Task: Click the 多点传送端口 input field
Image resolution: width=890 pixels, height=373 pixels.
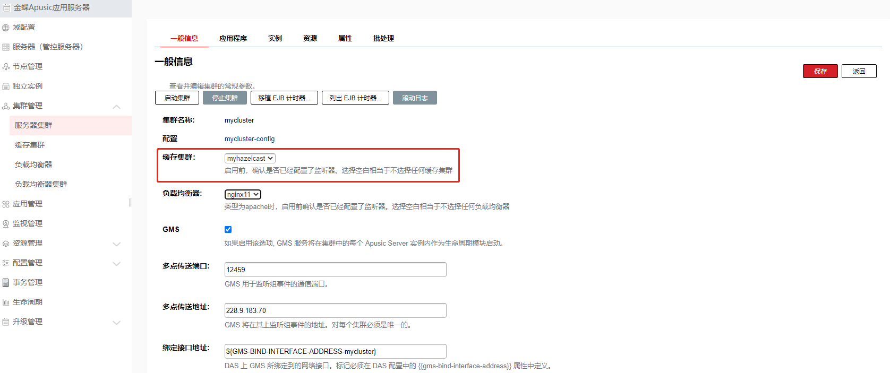Action: 335,270
